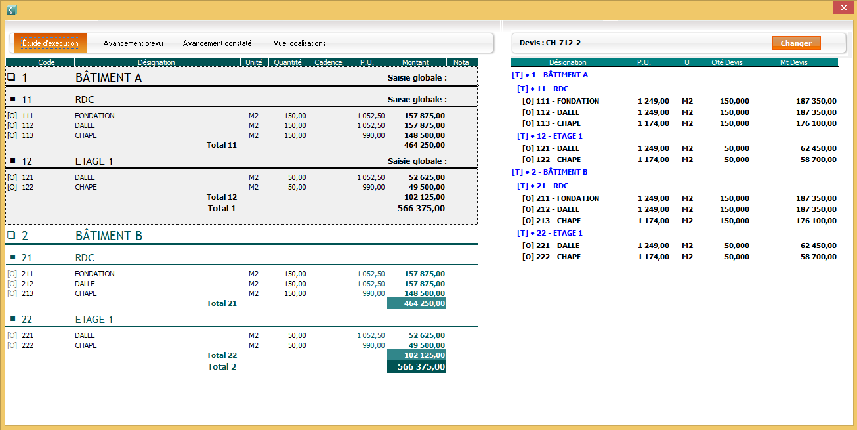Click the Nota column header
Viewport: 857px width, 430px height.
click(461, 62)
